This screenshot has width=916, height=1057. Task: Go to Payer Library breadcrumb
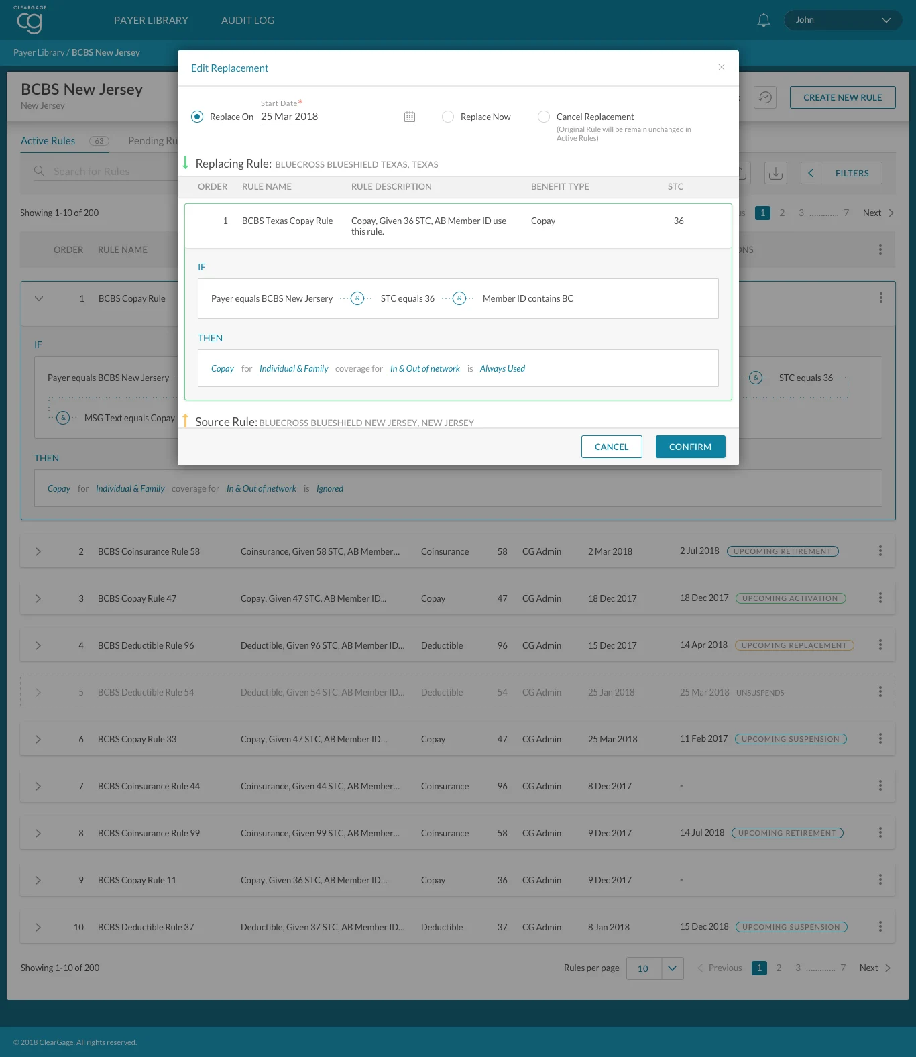(x=39, y=52)
